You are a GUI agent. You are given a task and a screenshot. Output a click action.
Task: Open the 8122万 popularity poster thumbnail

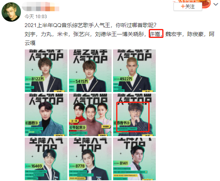(46, 71)
